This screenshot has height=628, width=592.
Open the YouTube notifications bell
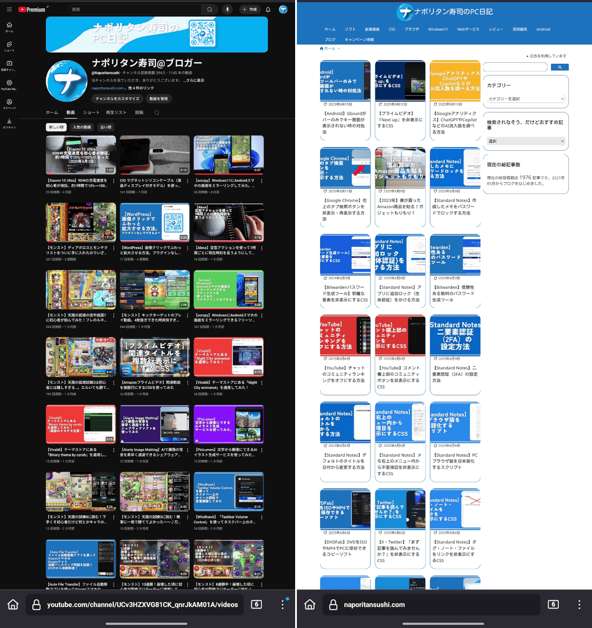point(268,9)
